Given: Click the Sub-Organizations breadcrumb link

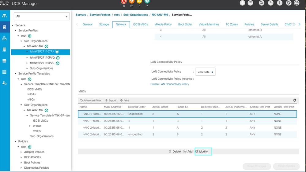Looking at the screenshot, I should [x=136, y=15].
